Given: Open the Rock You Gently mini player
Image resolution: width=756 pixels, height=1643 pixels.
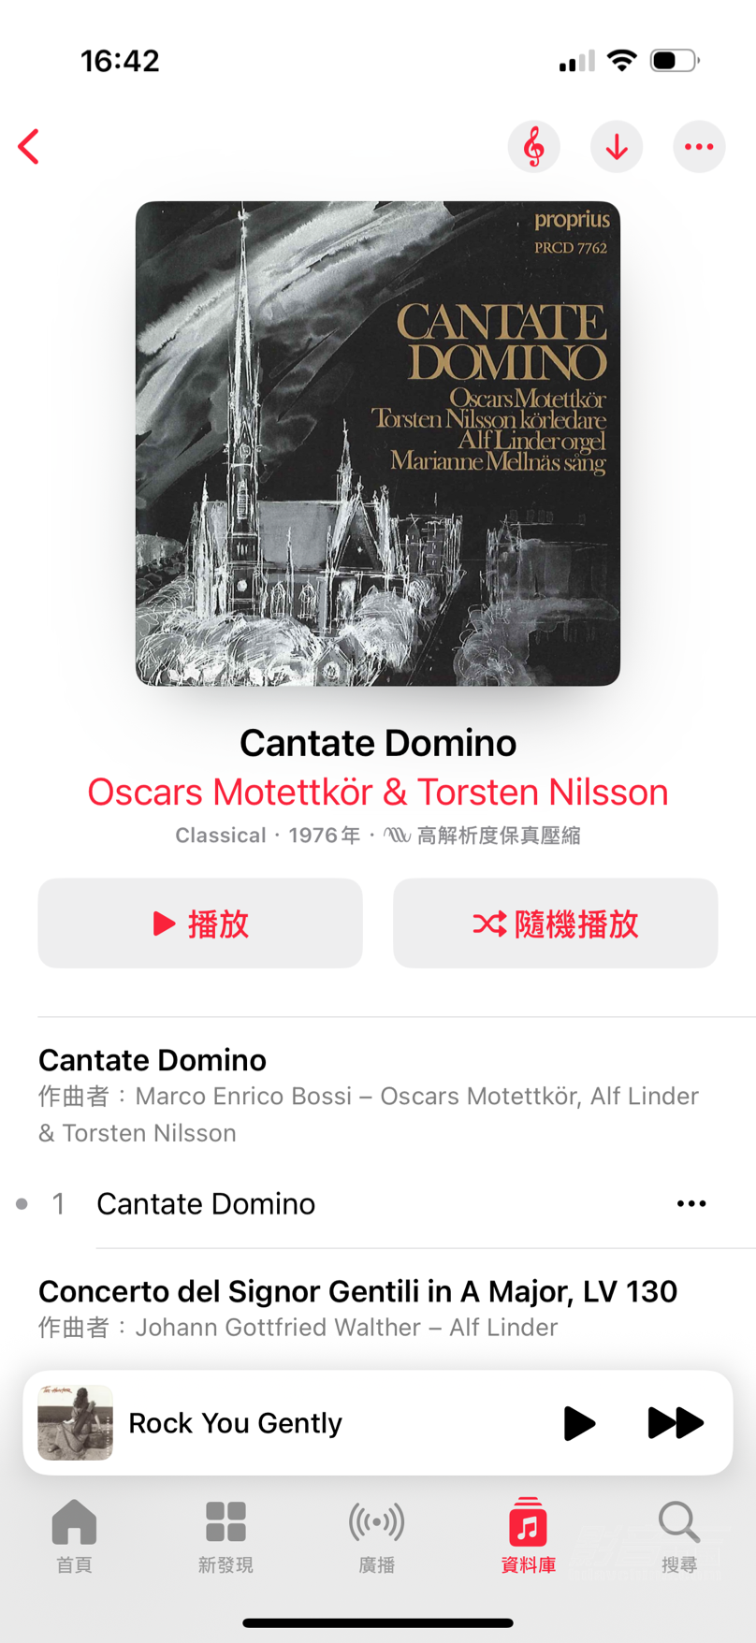Looking at the screenshot, I should tap(378, 1423).
